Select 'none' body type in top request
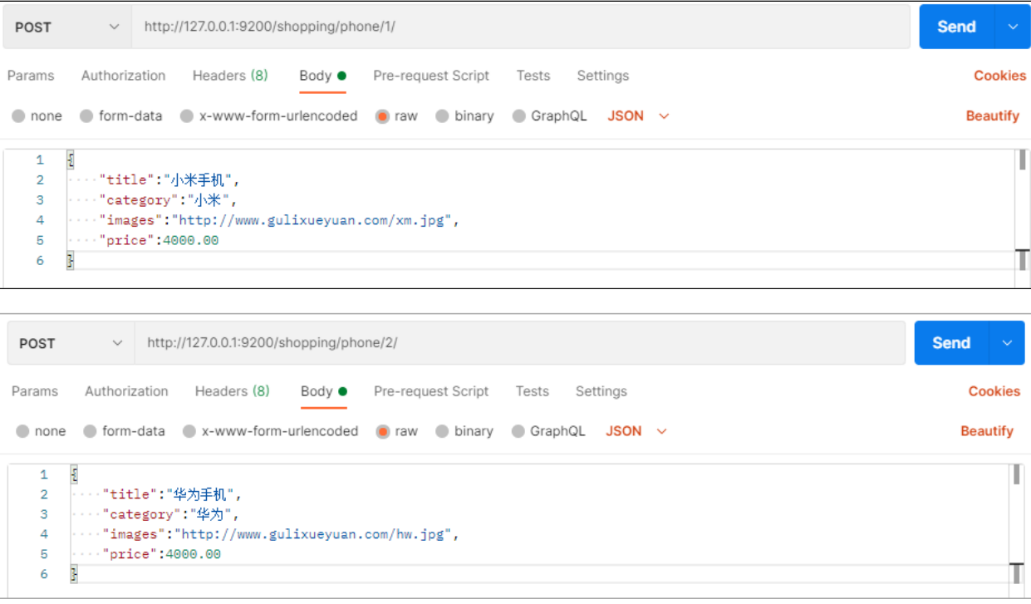Screen dimensions: 1031x604 click(19, 116)
